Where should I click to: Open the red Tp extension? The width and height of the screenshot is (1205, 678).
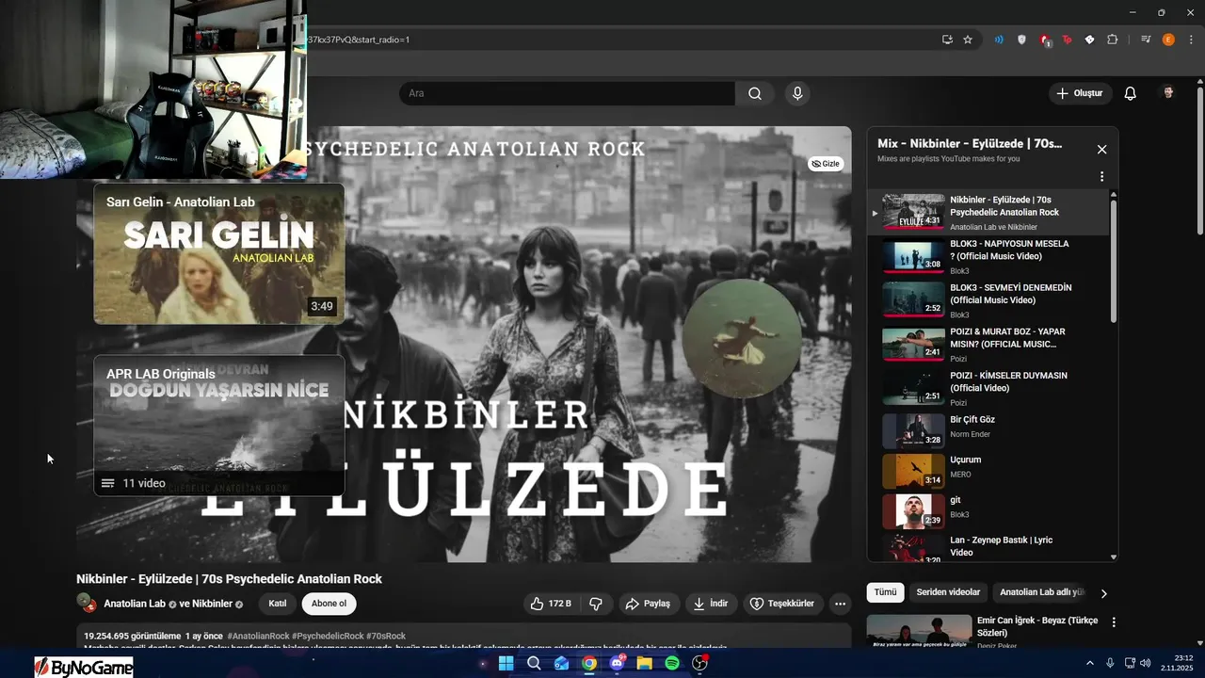pos(1067,40)
